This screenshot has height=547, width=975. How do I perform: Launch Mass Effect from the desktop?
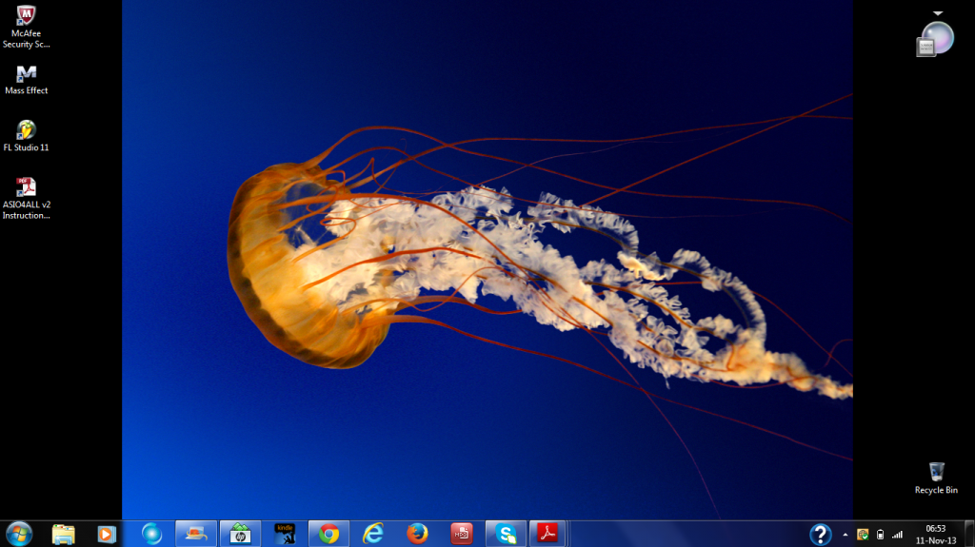[x=27, y=74]
